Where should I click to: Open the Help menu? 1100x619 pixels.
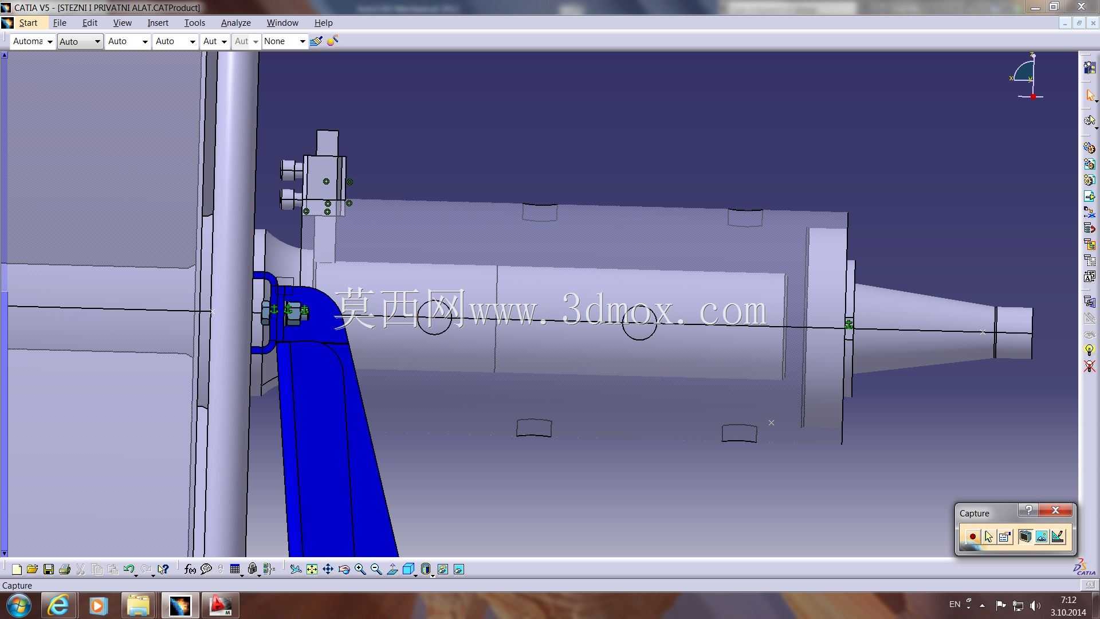(x=323, y=23)
